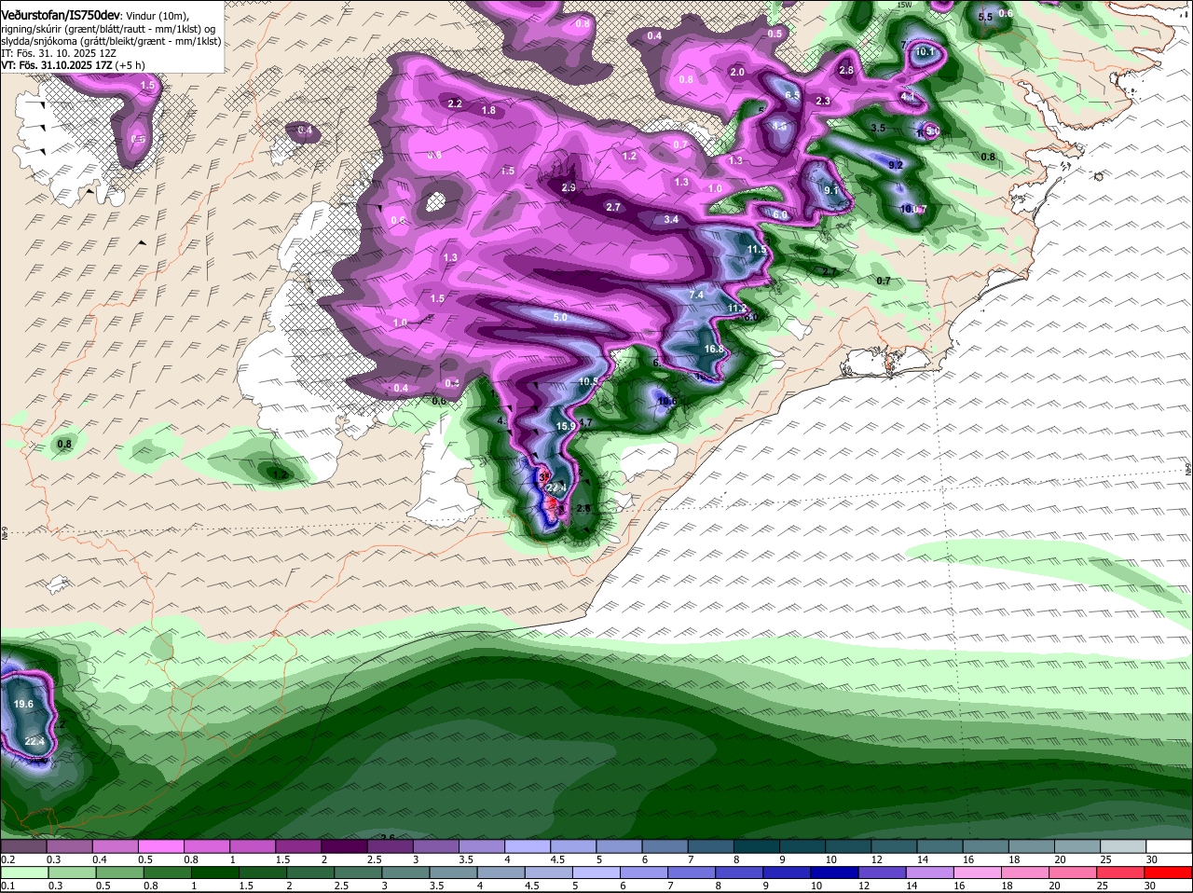Click the 2.3 snowfall value

[823, 101]
